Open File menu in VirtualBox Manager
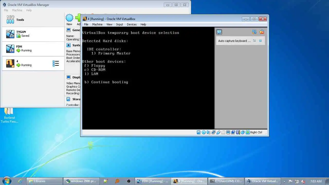Screen dimensions: 329x185 click(x=6, y=10)
